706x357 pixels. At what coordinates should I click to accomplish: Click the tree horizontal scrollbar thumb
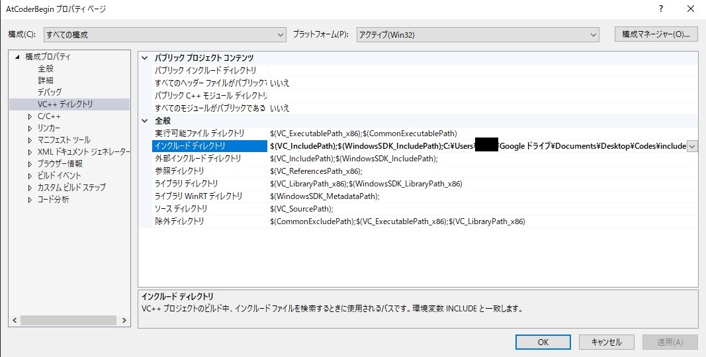tap(69, 321)
